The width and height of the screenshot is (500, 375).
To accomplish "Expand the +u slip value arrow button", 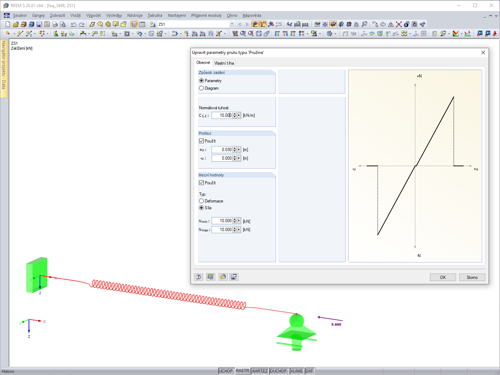I will click(239, 150).
